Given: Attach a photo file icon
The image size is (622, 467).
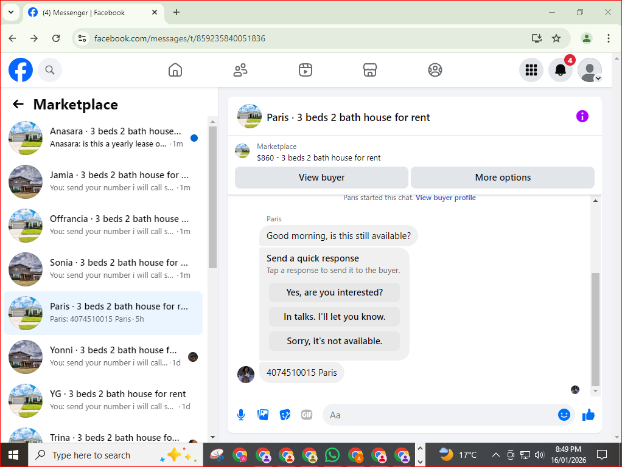Looking at the screenshot, I should [x=263, y=415].
